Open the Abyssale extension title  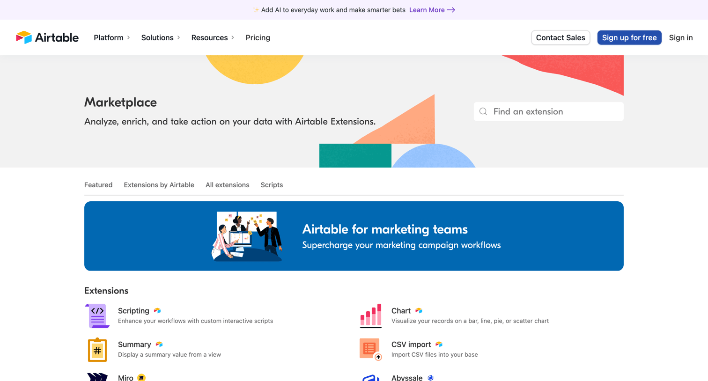(x=407, y=378)
